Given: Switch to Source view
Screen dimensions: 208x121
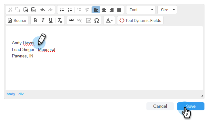Looking at the screenshot, I should click(17, 20).
